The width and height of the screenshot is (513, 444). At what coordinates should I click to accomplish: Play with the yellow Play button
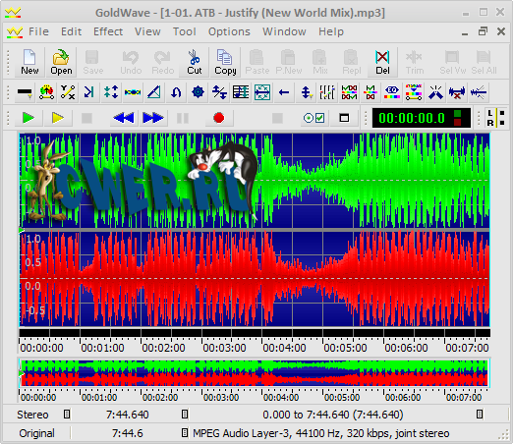tap(58, 118)
